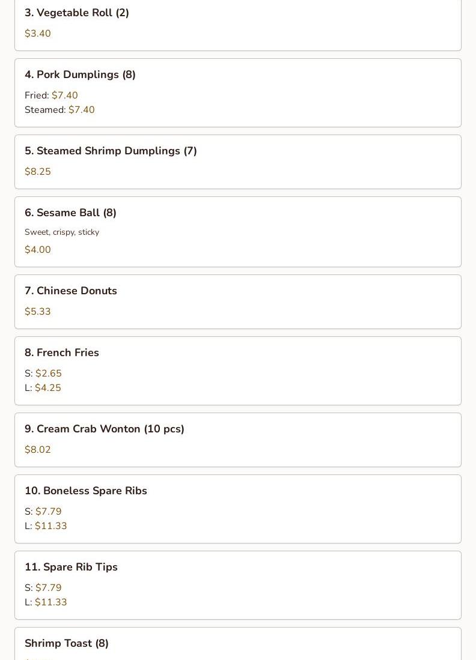Select the Vegetable Roll (2) item

pos(237,25)
